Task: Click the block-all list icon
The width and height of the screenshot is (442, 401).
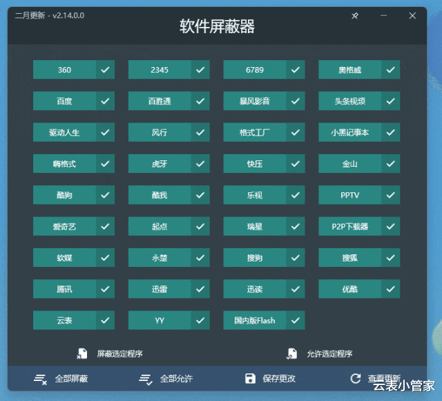Action: point(40,379)
